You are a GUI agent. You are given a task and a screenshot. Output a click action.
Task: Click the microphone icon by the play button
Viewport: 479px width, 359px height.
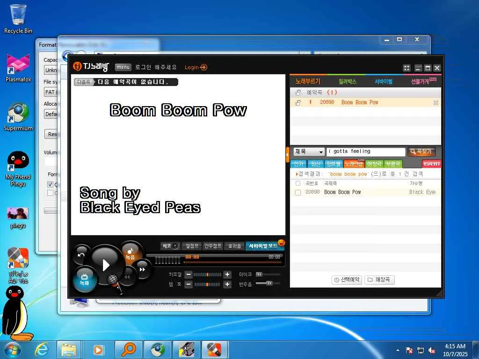(x=114, y=283)
